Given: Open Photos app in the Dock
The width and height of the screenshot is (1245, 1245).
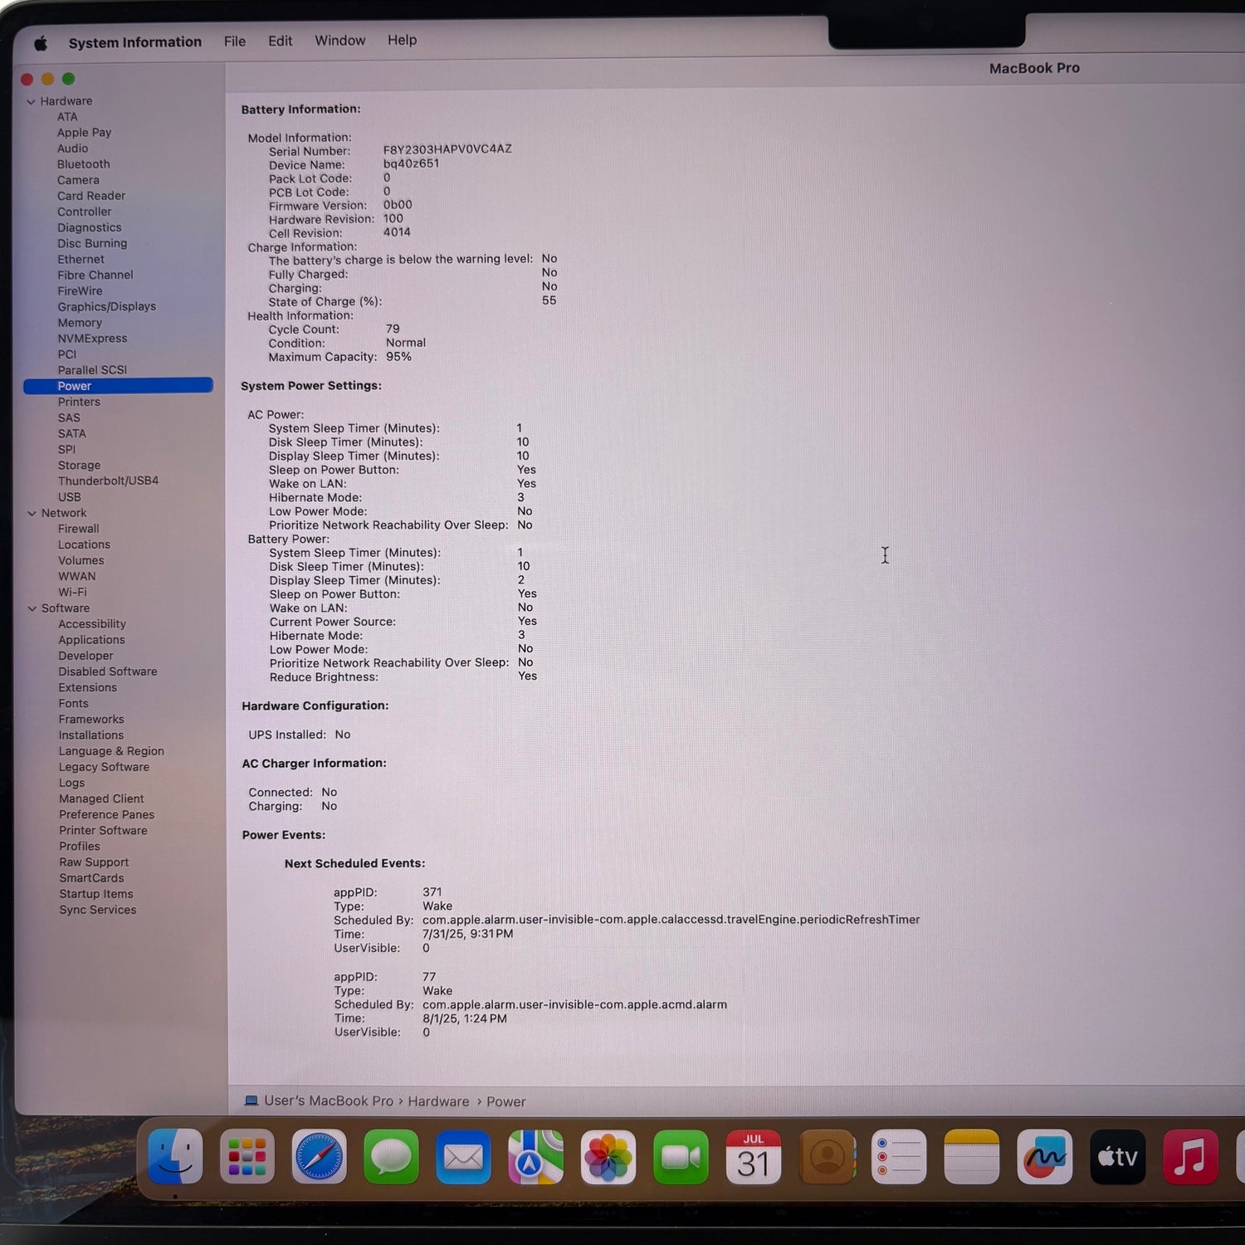Looking at the screenshot, I should pos(608,1156).
